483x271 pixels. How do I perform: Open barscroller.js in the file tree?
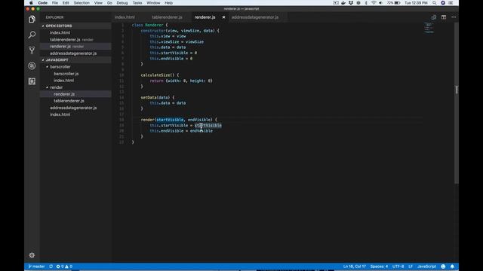(x=66, y=74)
